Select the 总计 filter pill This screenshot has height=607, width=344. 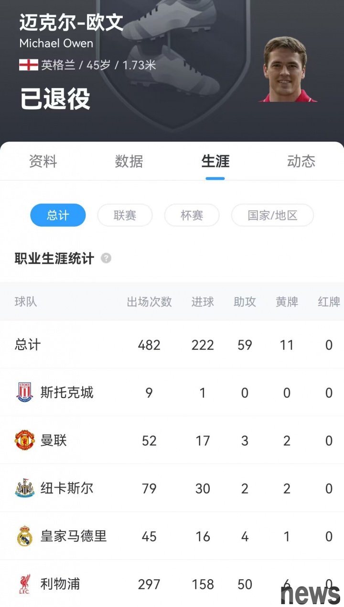58,215
